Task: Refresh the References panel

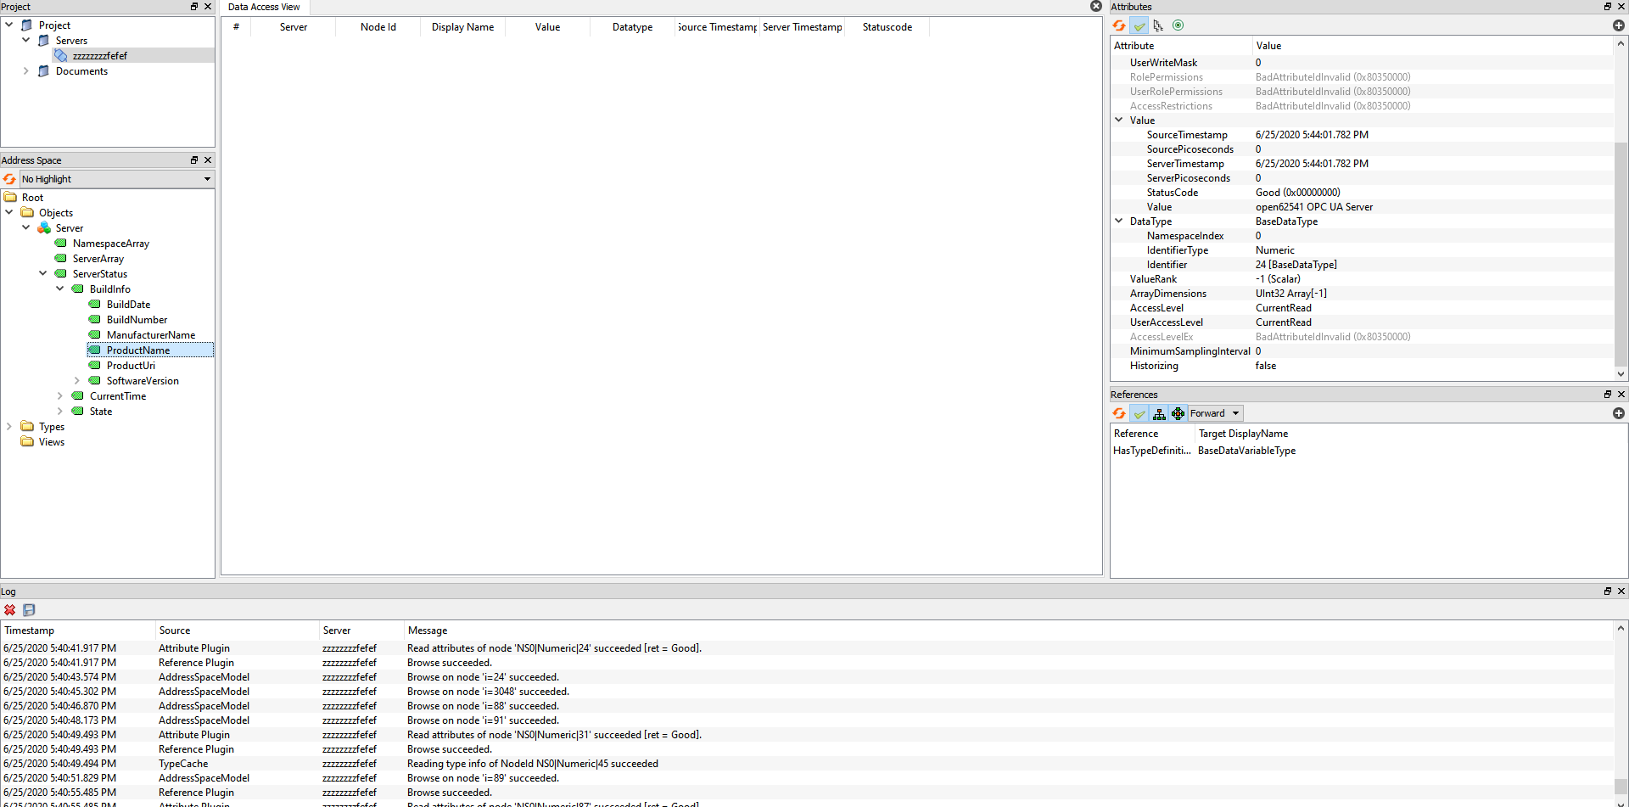Action: coord(1119,413)
